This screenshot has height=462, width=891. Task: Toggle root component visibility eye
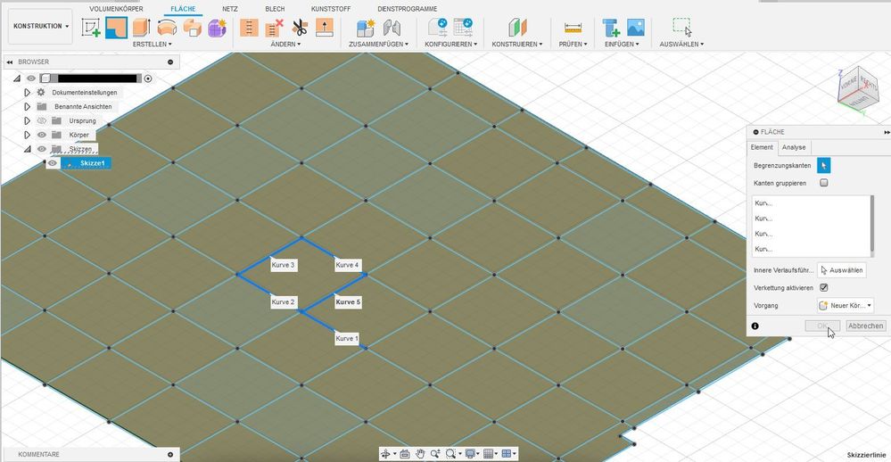(x=31, y=78)
